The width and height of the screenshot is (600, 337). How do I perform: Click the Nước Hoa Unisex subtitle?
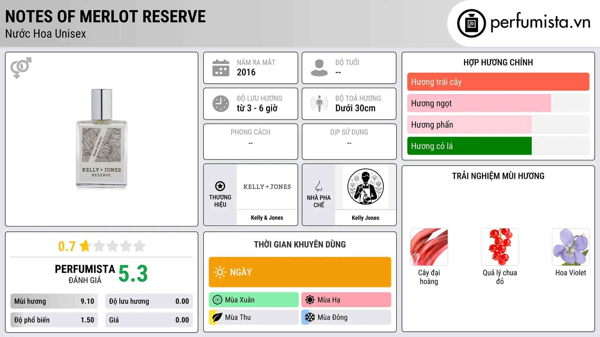click(45, 34)
